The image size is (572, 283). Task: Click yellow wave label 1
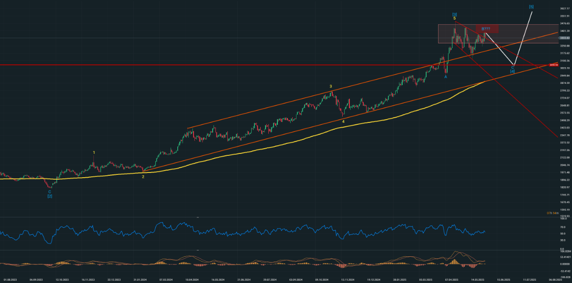coord(94,152)
